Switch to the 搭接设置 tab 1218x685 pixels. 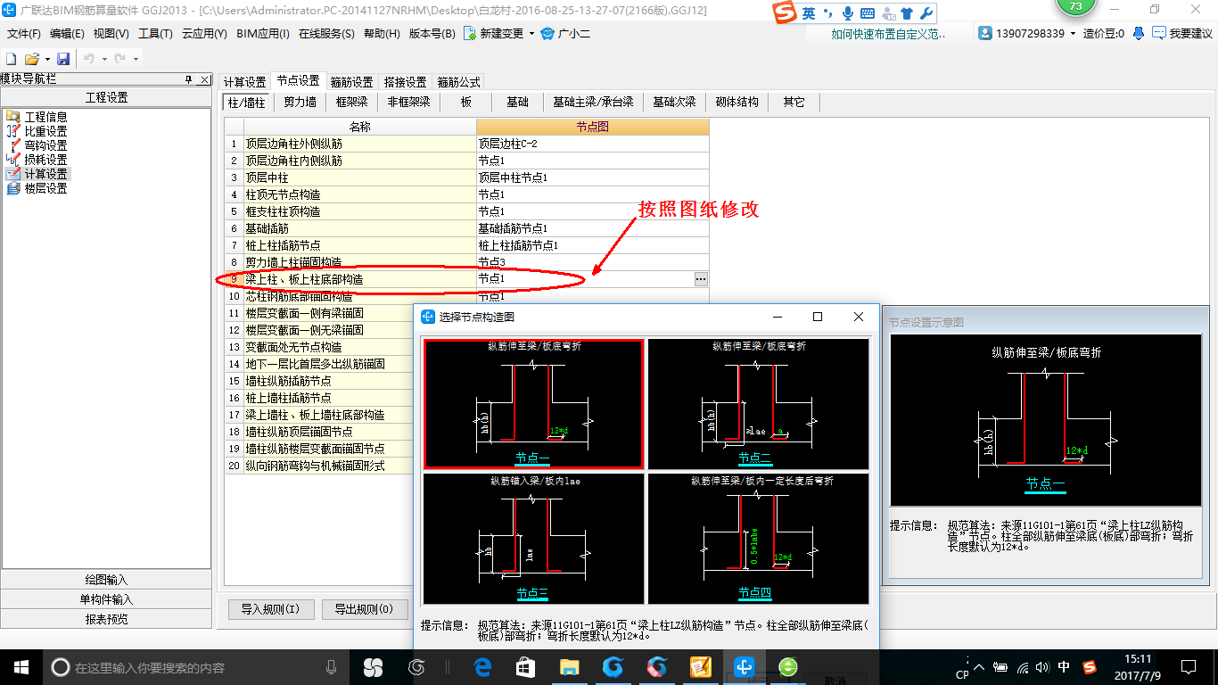point(406,81)
